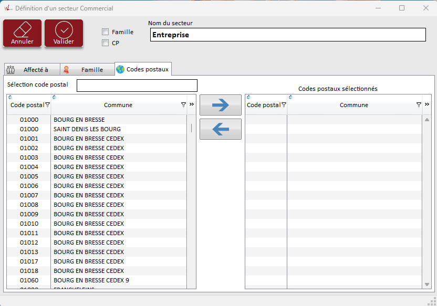Click filter icon on selected Code postal column
The height and width of the screenshot is (306, 437).
[x=284, y=105]
